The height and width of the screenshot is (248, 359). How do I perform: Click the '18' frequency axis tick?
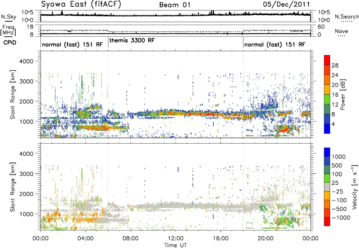[30, 27]
